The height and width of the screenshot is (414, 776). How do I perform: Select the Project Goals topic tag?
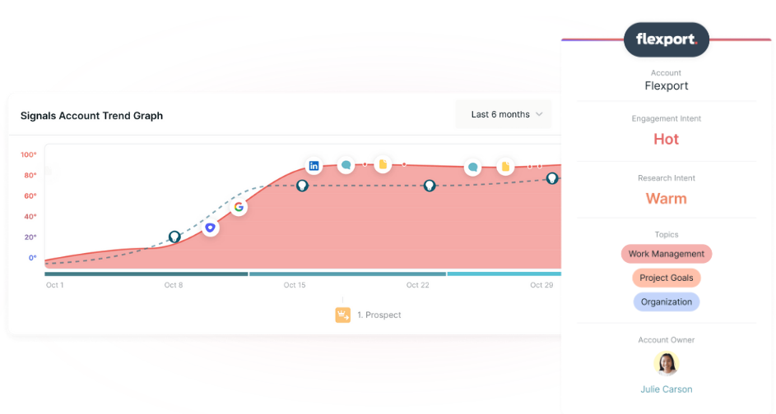(x=666, y=278)
